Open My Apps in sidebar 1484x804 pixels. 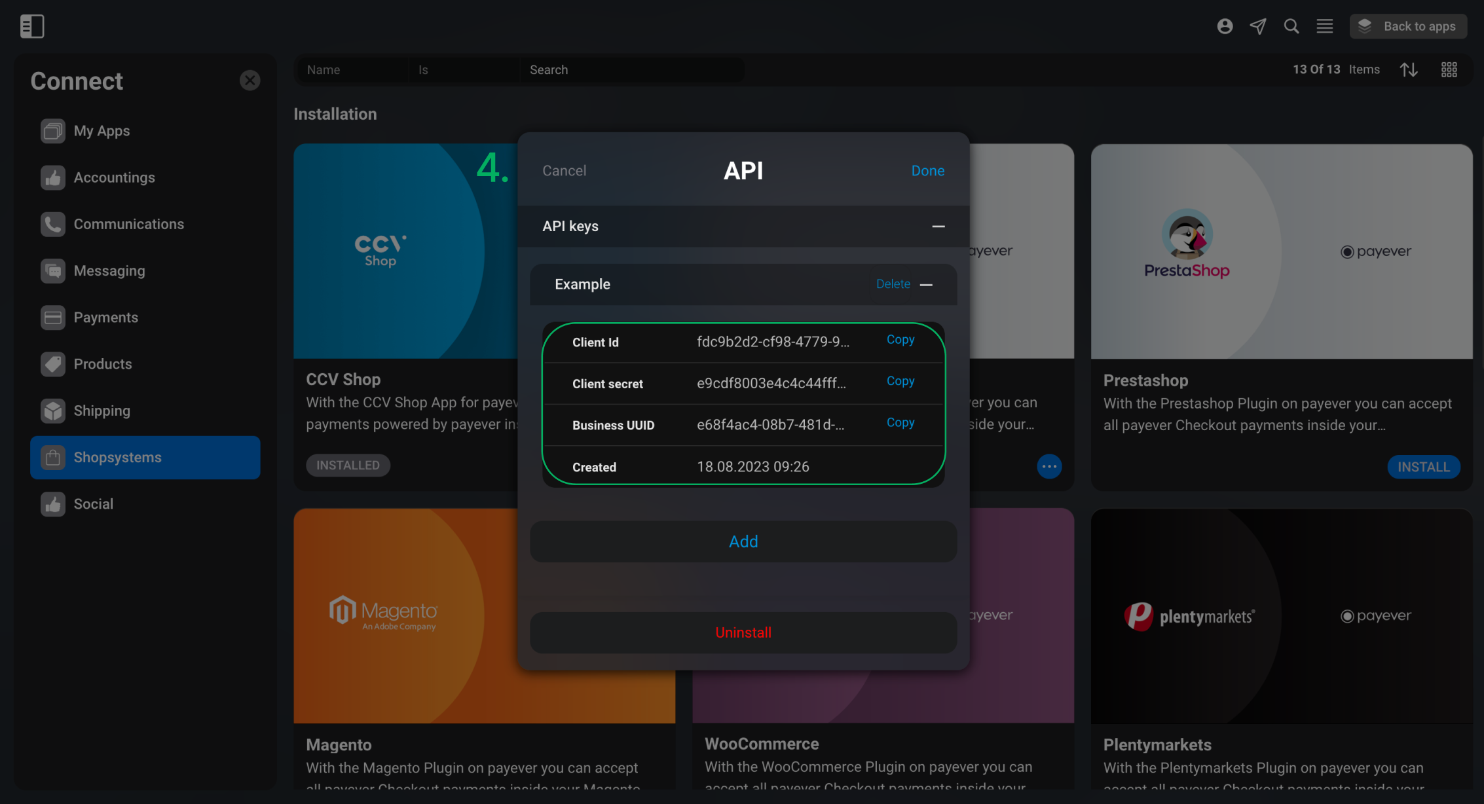pos(145,131)
